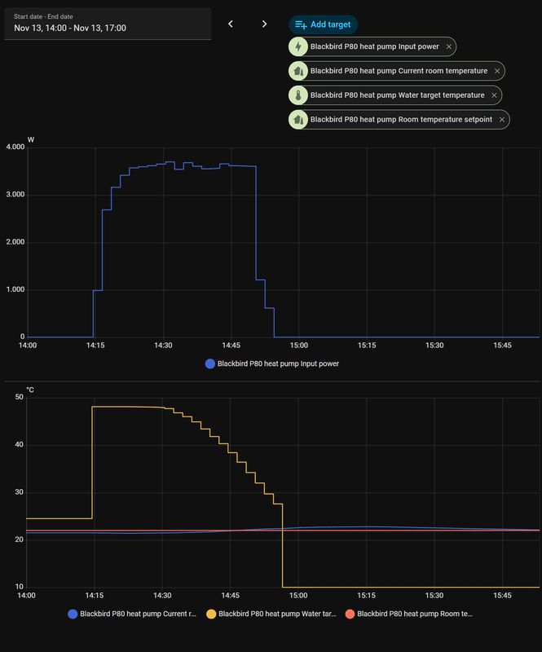Viewport: 542px width, 652px height.
Task: Click the blue Input power legend swatch
Action: pyautogui.click(x=210, y=363)
